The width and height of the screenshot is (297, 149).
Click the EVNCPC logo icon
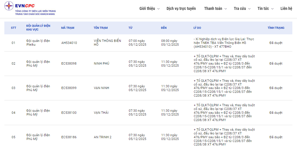(9, 6)
